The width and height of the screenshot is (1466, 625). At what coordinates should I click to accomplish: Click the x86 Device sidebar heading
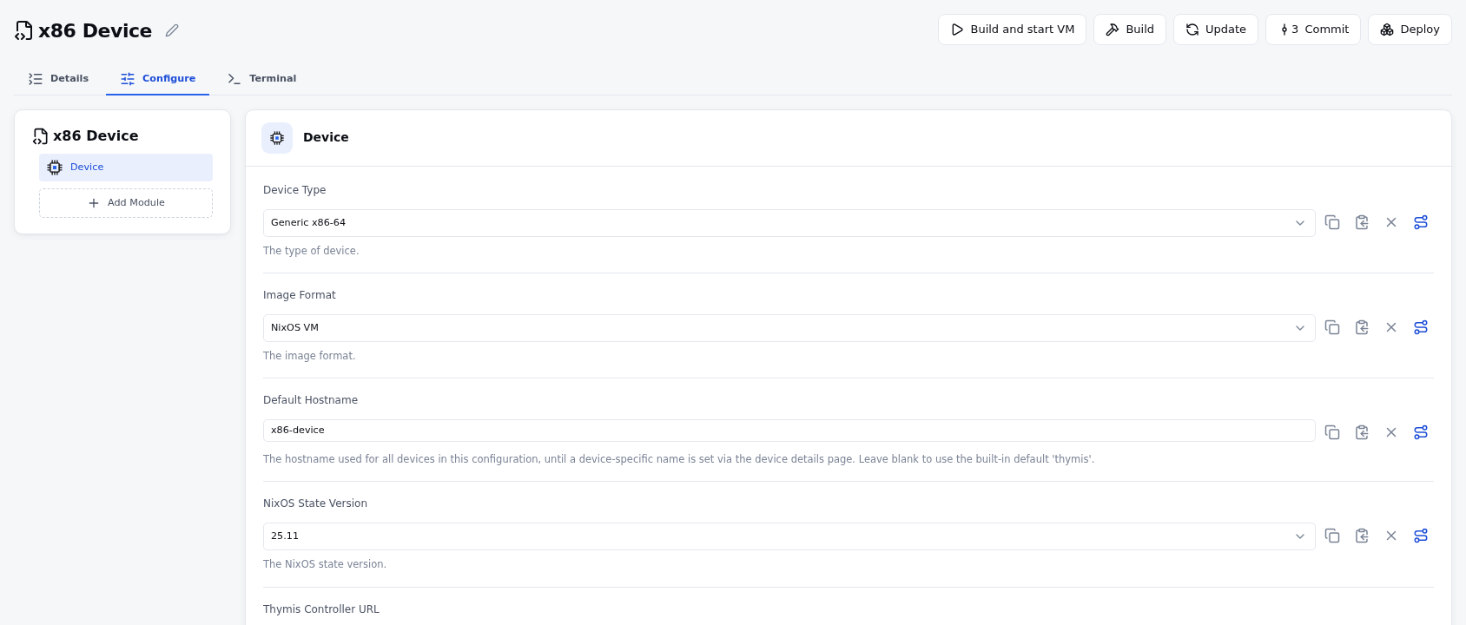96,136
